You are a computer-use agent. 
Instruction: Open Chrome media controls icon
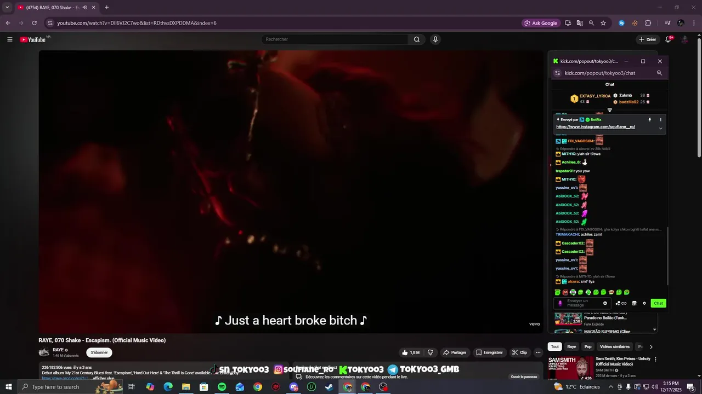(x=667, y=23)
